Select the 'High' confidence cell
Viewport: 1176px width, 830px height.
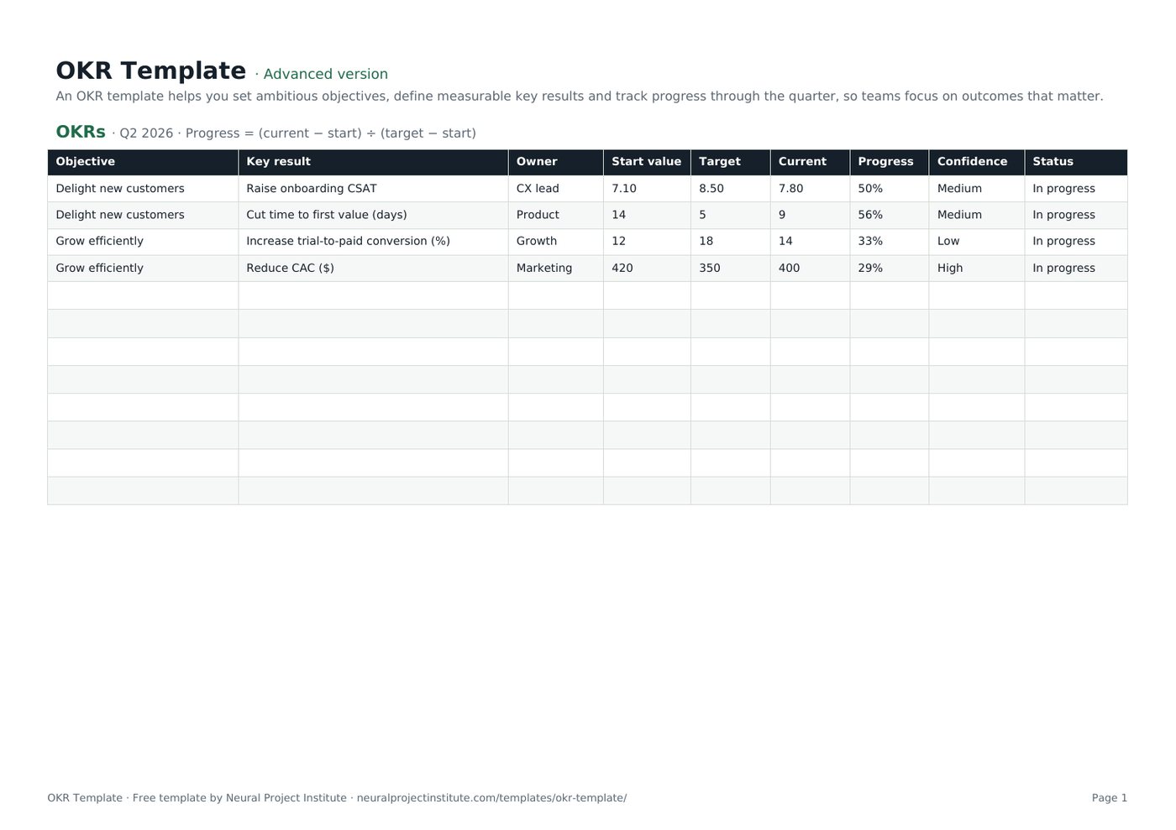click(976, 269)
